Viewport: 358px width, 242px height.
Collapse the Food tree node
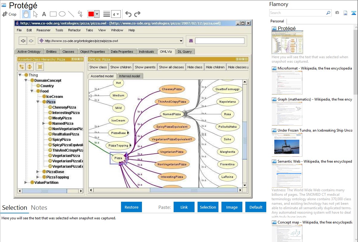point(32,91)
